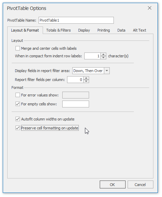
Task: Confirm with the OK button
Action: point(112,185)
